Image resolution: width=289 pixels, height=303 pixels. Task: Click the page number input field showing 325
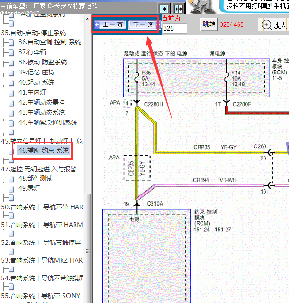(x=175, y=28)
